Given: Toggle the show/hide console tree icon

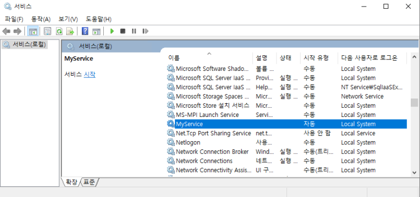Looking at the screenshot, I should click(33, 31).
